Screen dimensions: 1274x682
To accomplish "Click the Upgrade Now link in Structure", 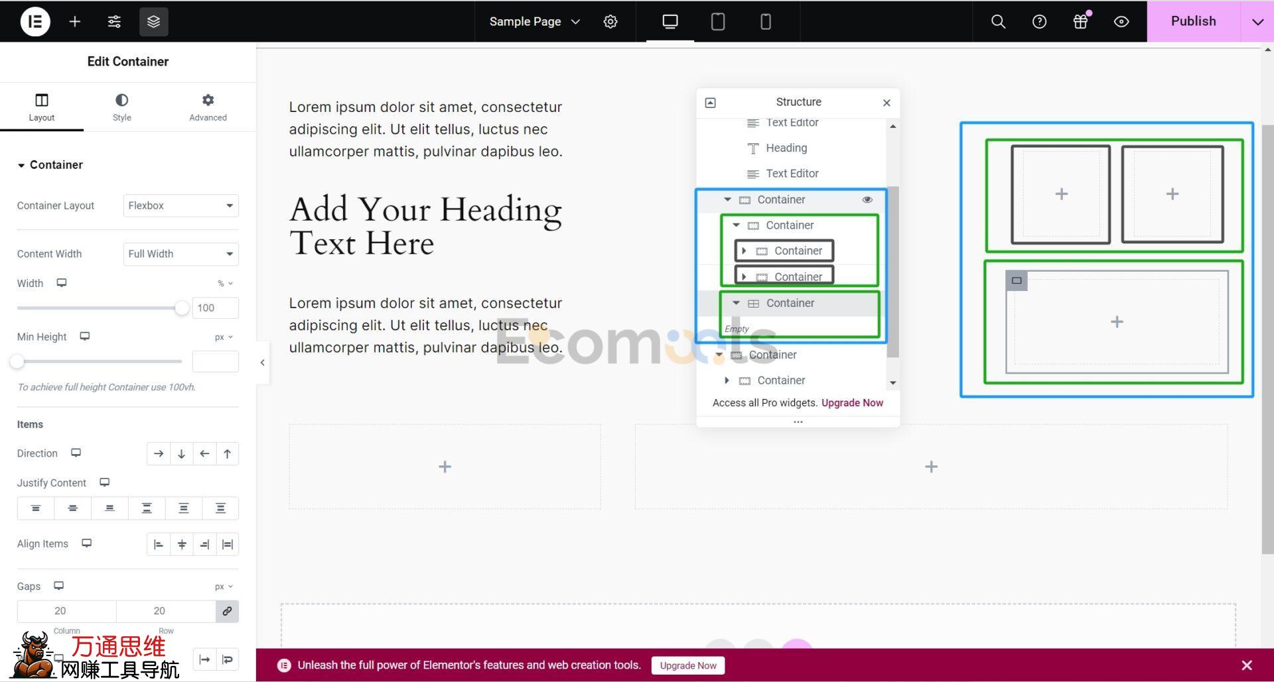I will coord(852,403).
